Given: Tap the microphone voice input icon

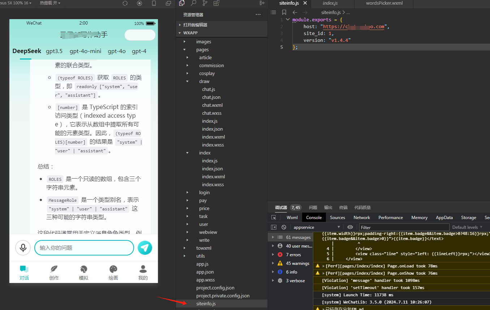Looking at the screenshot, I should [x=23, y=248].
